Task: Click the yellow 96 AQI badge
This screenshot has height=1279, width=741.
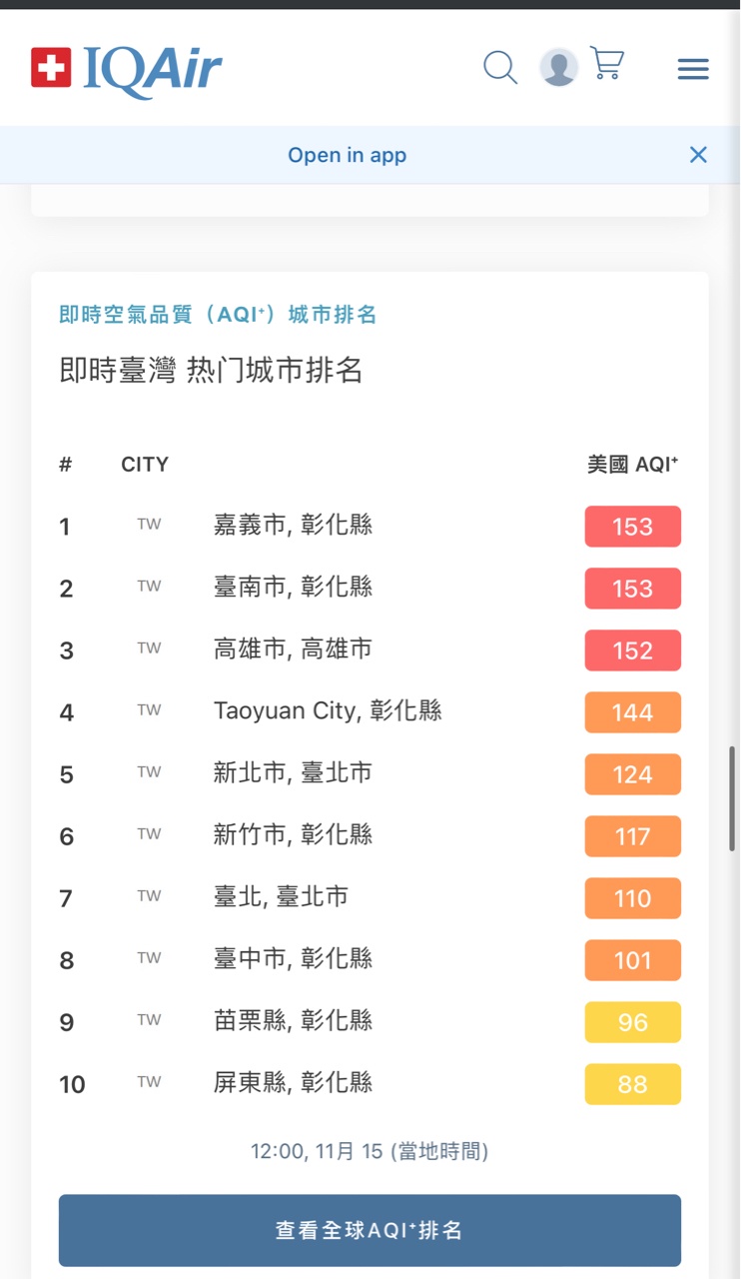Action: [632, 1022]
